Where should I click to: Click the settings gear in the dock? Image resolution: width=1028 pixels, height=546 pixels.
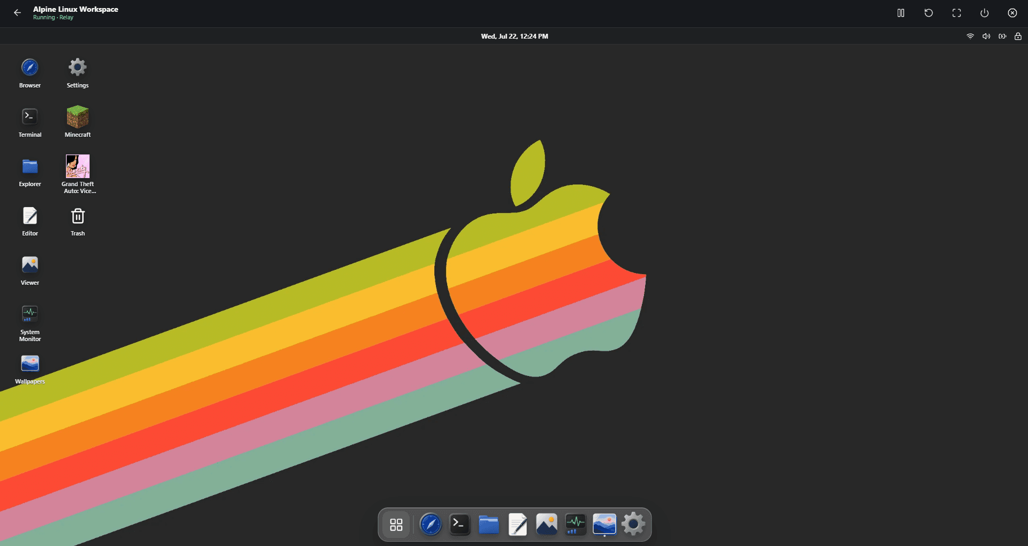tap(633, 524)
